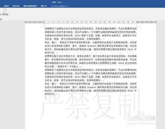Screen dimensions: 165x129
Task: Click end of 保存时间 line in fifth paragraph
Action: point(57,94)
